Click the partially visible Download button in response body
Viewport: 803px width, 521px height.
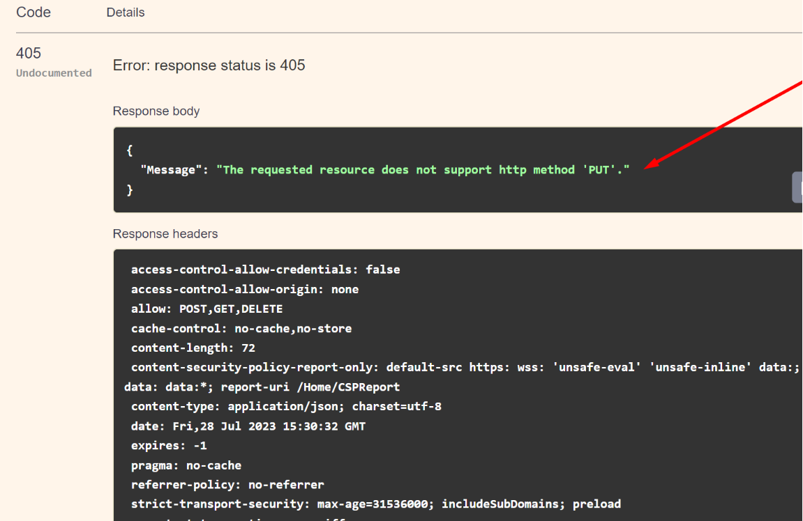pyautogui.click(x=797, y=187)
